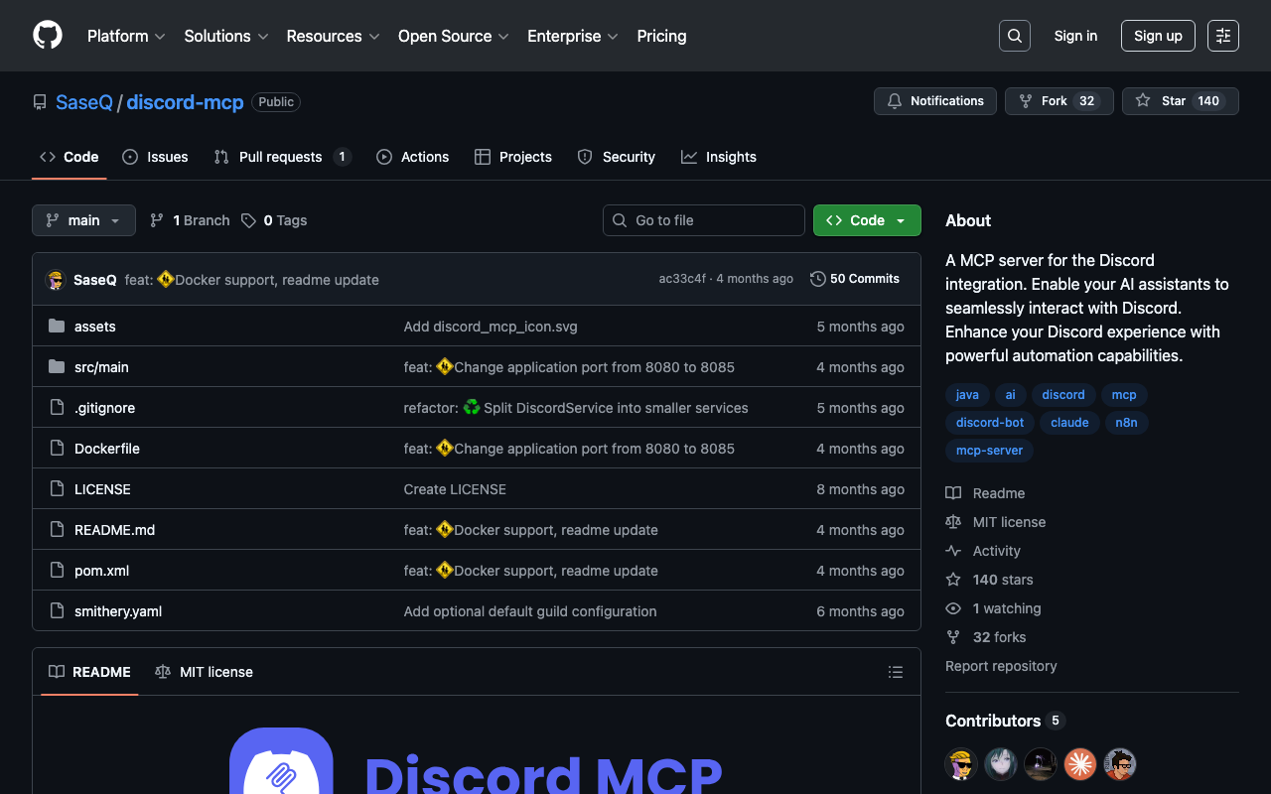Open the green Code dropdown

click(x=866, y=220)
